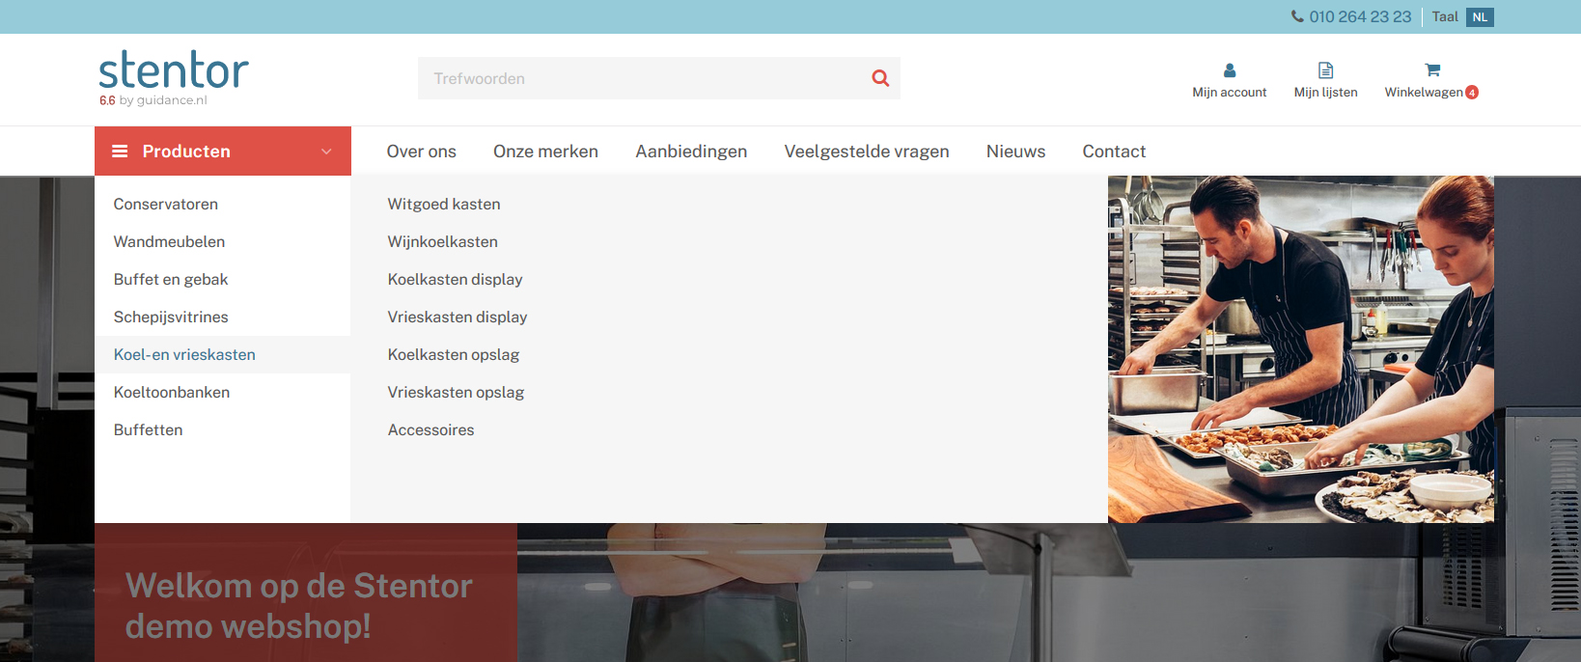This screenshot has height=662, width=1581.
Task: Click the magnifying glass search icon
Action: click(880, 78)
